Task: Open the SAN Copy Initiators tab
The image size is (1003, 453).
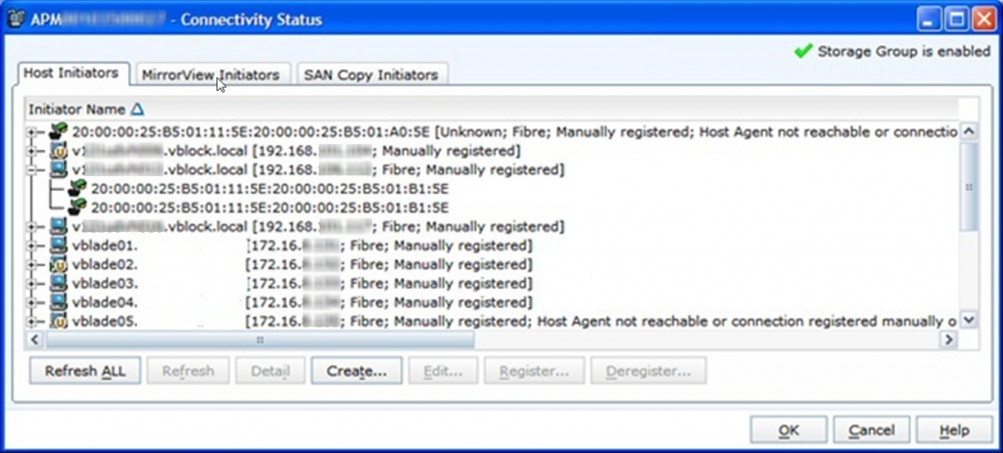Action: (x=370, y=74)
